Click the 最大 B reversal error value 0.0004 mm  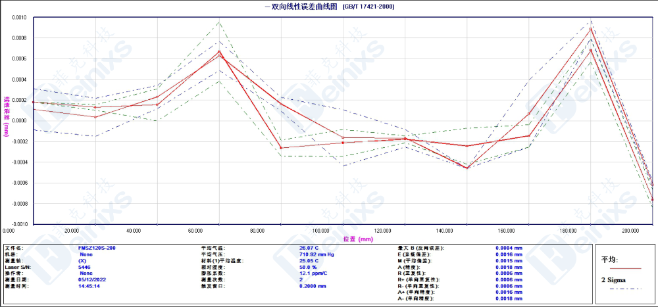pyautogui.click(x=509, y=248)
